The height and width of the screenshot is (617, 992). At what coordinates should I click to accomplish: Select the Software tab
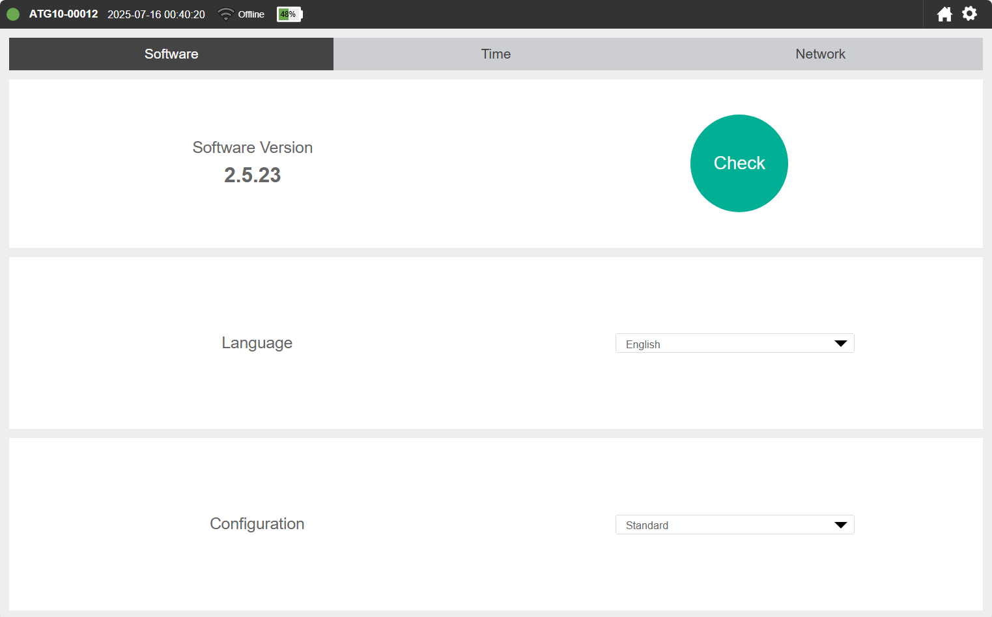coord(171,54)
